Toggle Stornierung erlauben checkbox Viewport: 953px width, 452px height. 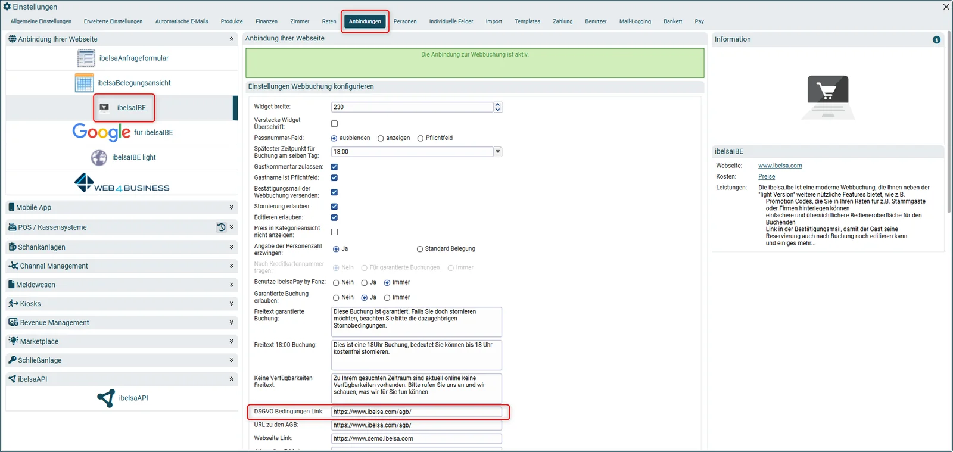(x=334, y=207)
